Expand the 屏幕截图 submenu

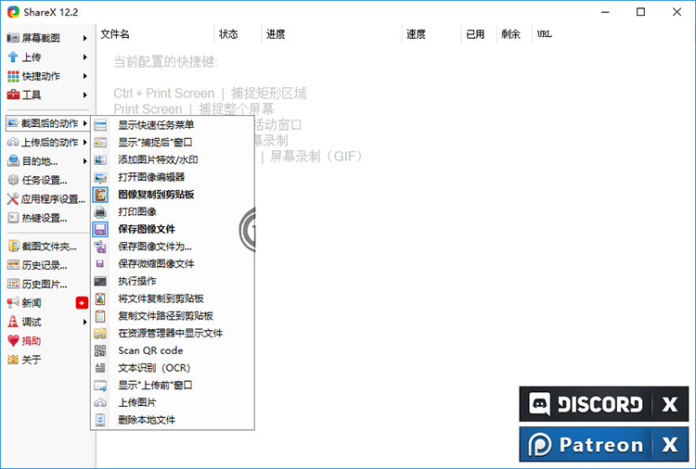tap(46, 38)
